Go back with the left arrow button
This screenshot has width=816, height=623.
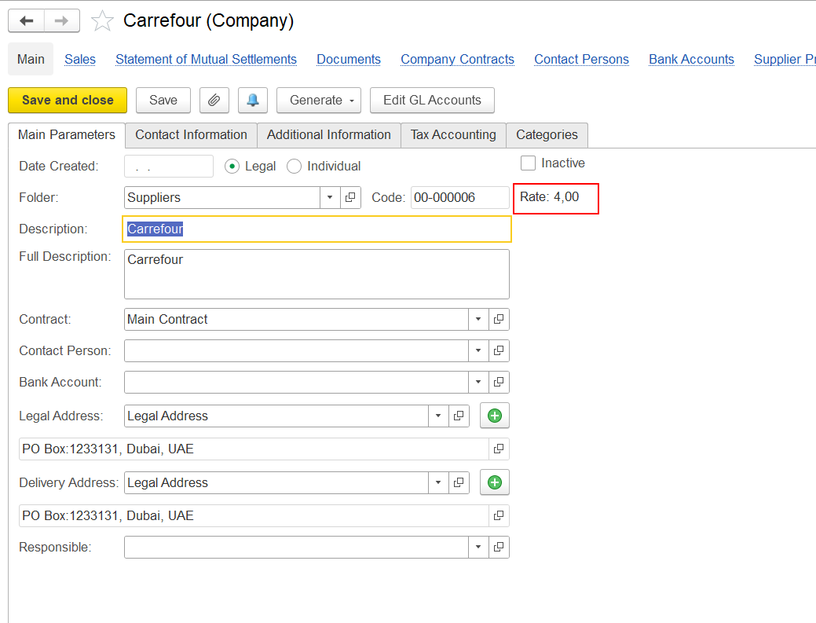click(x=27, y=20)
